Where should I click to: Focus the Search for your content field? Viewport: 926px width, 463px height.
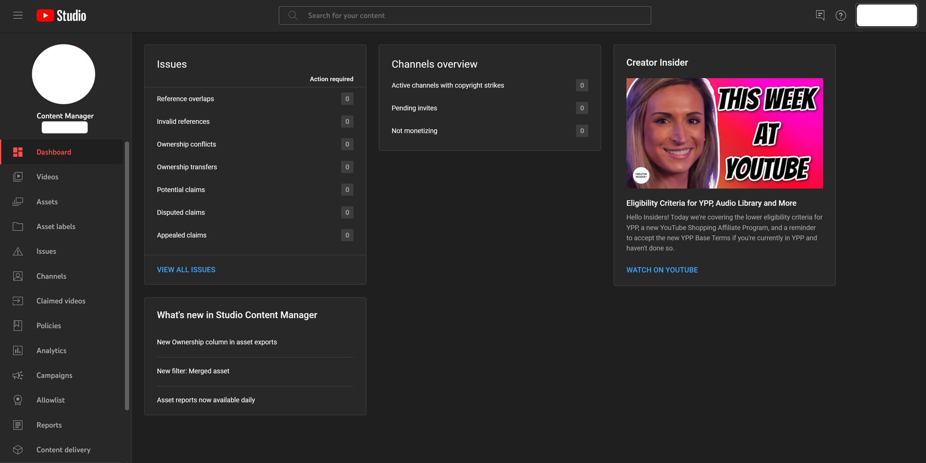coord(464,15)
